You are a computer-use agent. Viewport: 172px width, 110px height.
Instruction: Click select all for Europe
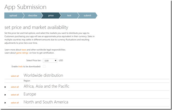(15, 95)
